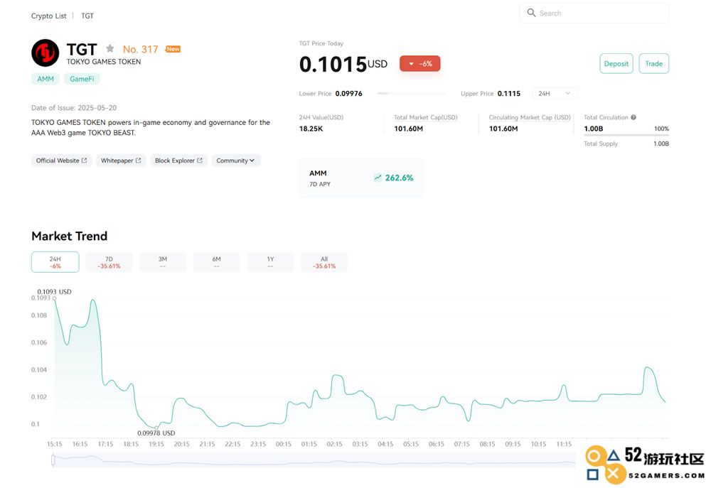This screenshot has height=488, width=711.
Task: Click the Circulating Market Cap (USD) label
Action: (x=530, y=117)
